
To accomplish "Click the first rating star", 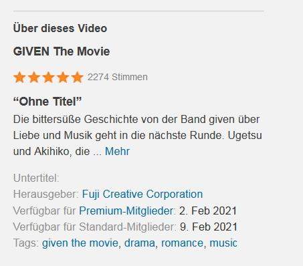I will click(x=19, y=78).
